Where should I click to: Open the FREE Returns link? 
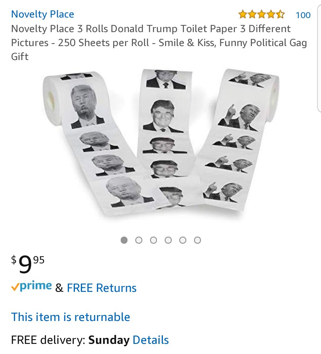102,288
